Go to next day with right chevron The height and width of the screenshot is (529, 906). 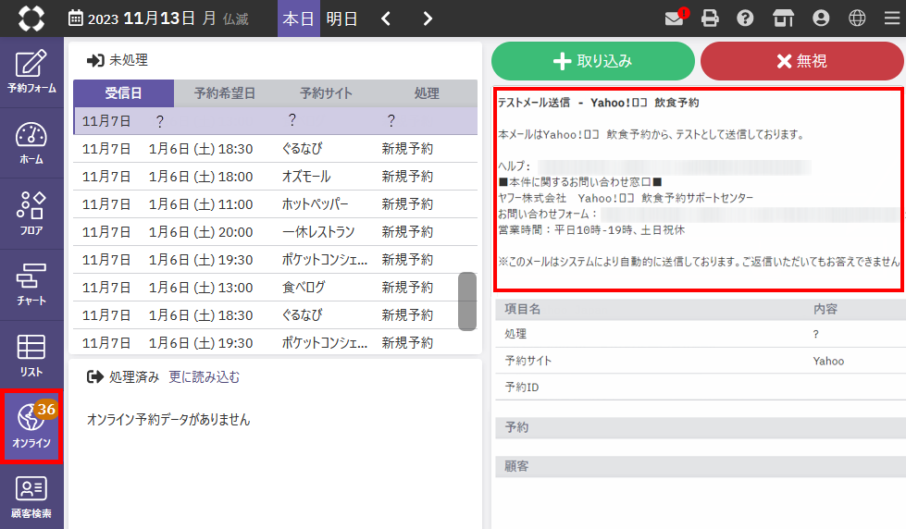[427, 18]
